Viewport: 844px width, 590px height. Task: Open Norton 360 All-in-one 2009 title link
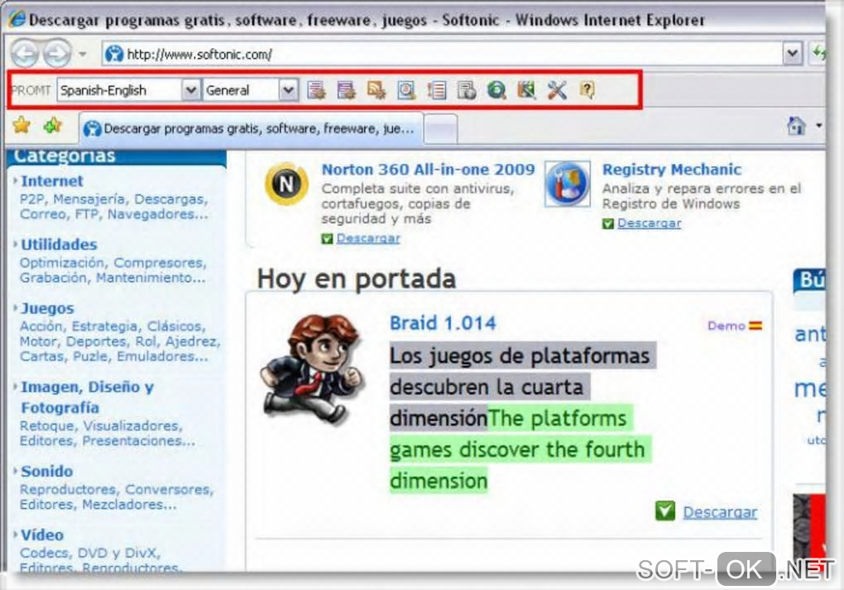(x=429, y=169)
